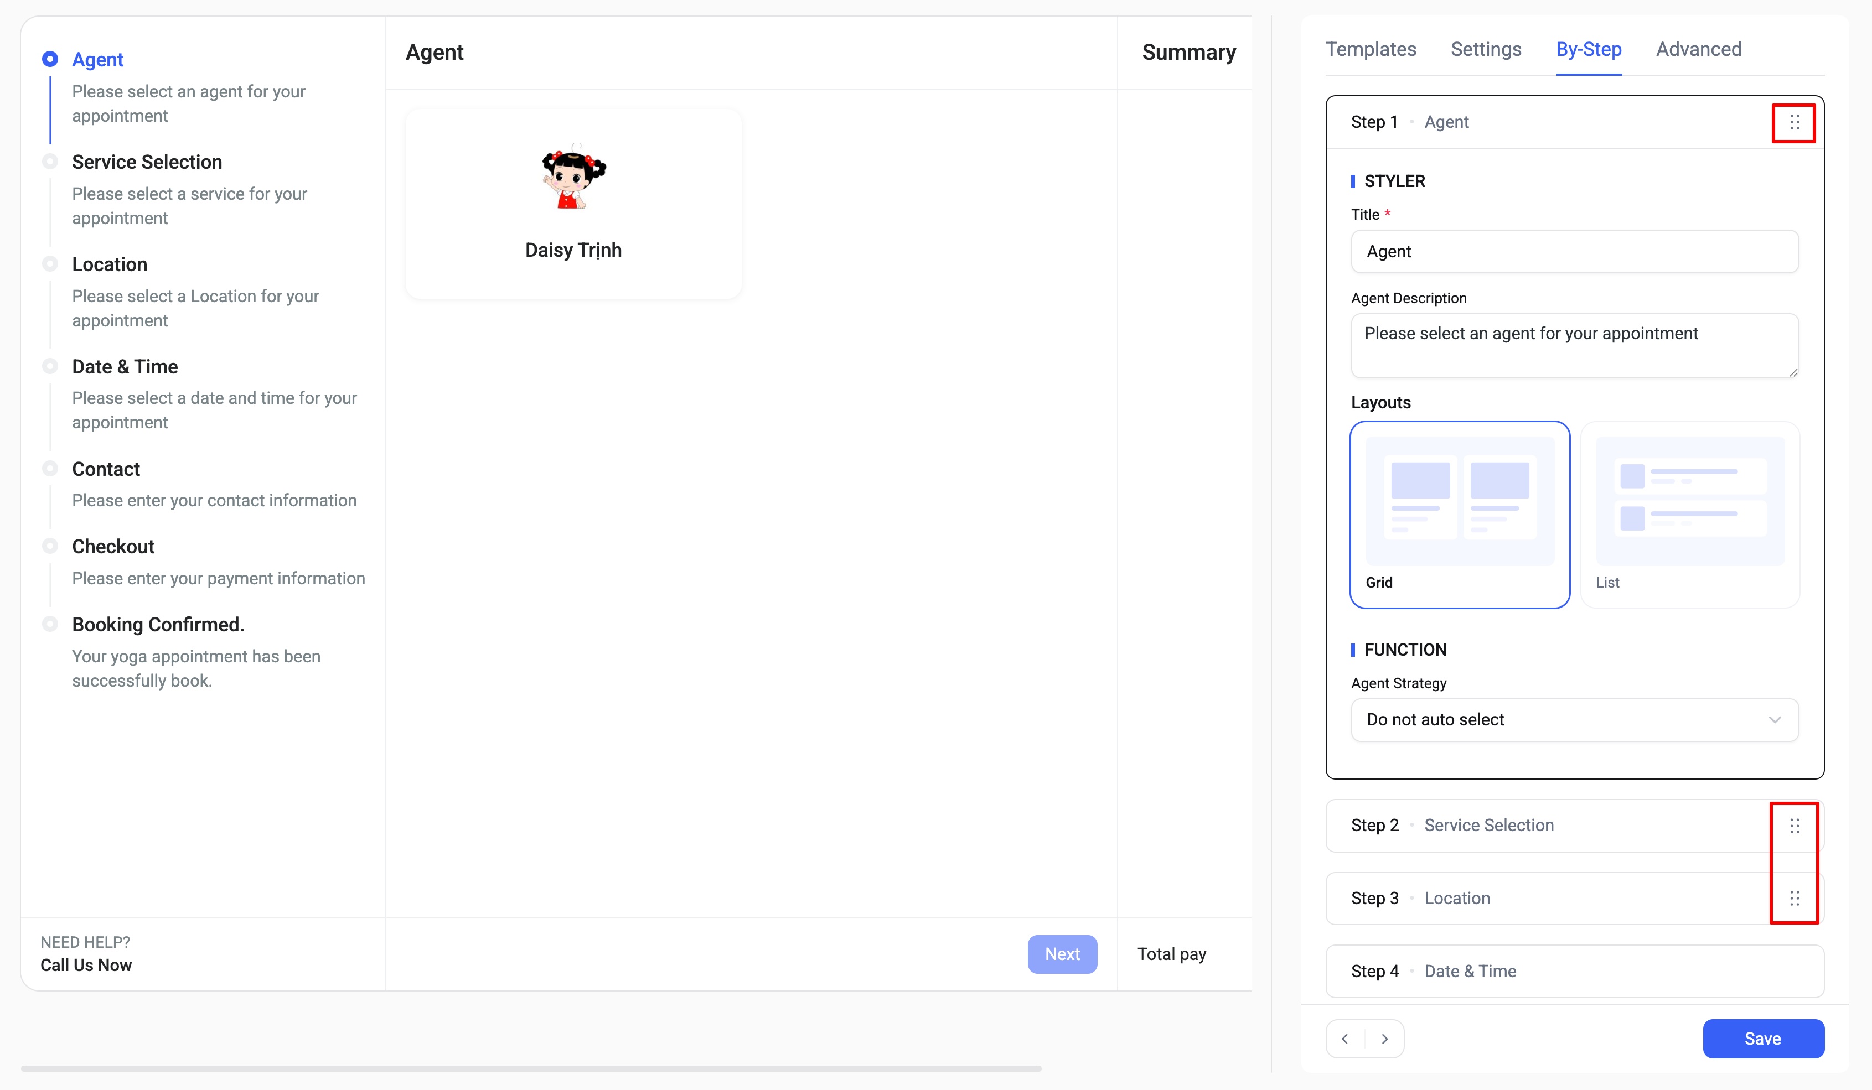Click the Step 3 drag handle icon
The width and height of the screenshot is (1872, 1090).
(x=1794, y=899)
